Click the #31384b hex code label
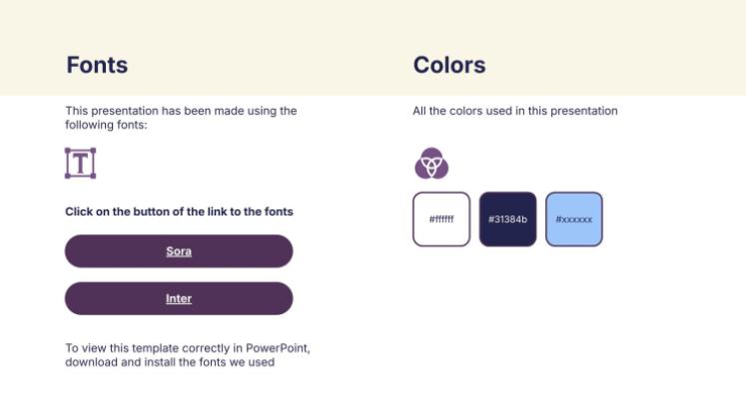746x419 pixels. [x=507, y=219]
